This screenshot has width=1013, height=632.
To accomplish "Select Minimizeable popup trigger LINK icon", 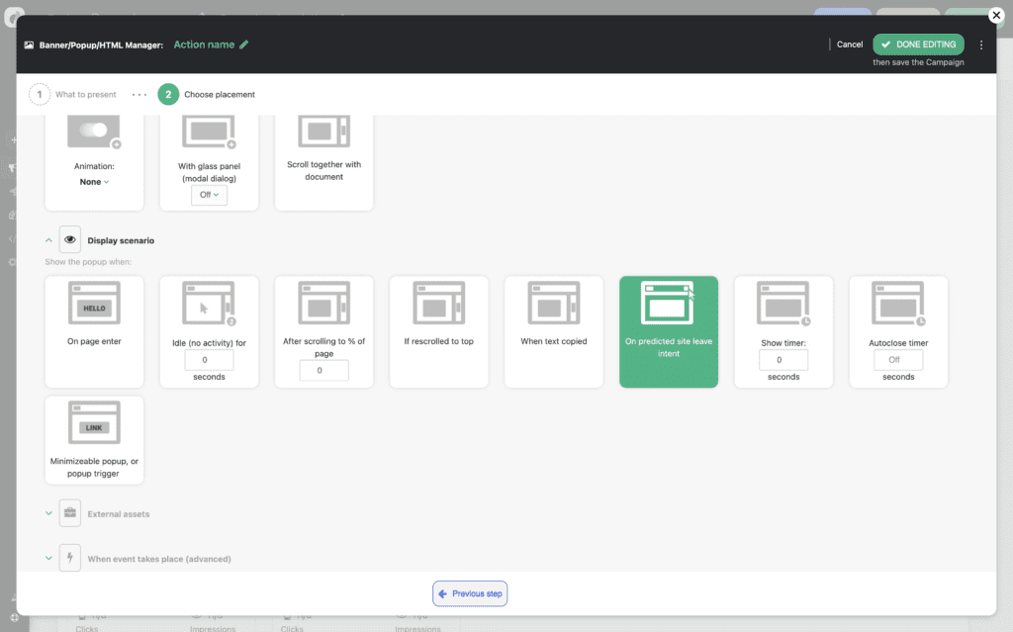I will click(x=94, y=422).
